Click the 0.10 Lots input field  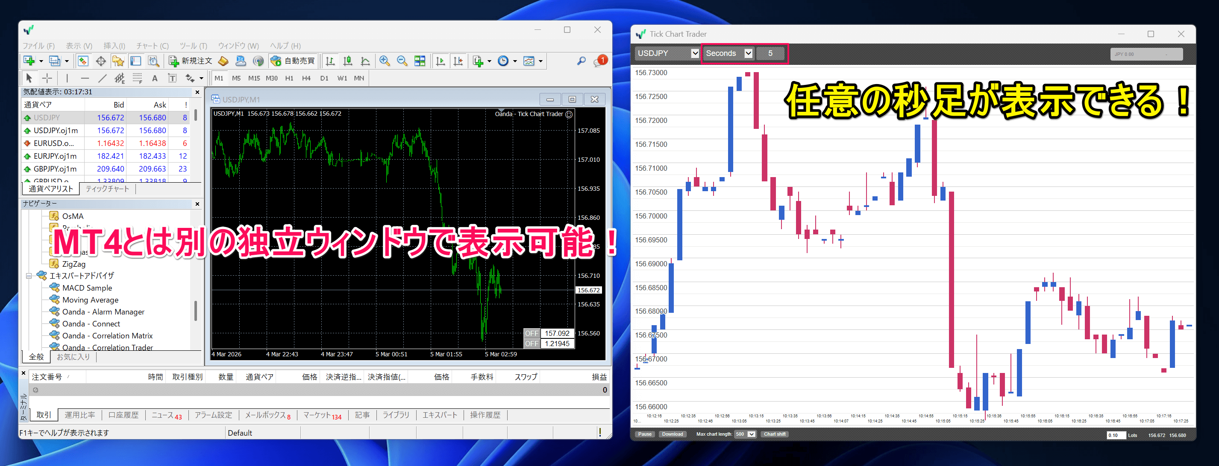coord(1116,435)
